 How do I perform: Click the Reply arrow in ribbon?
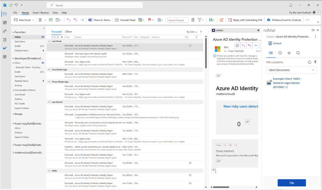68,20
